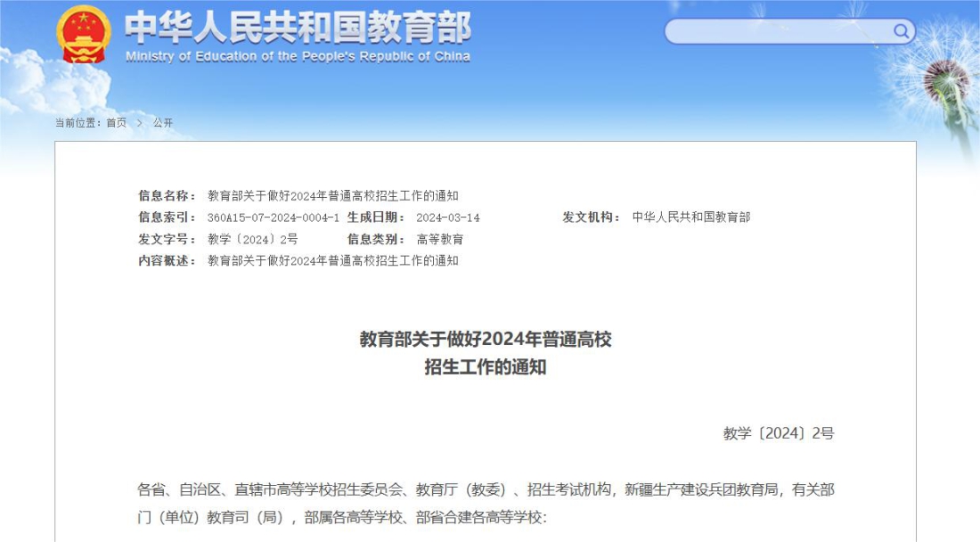The height and width of the screenshot is (542, 980).
Task: Click the issuing body 中华人民共和国教育部 value
Action: (x=691, y=217)
